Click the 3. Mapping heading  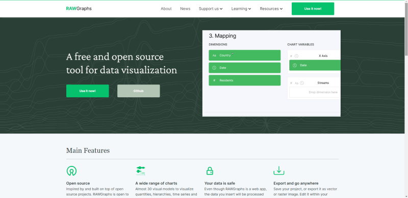point(222,36)
